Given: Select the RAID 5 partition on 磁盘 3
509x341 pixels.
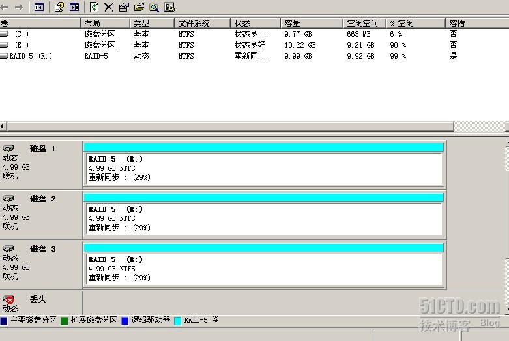Looking at the screenshot, I should pyautogui.click(x=263, y=265).
